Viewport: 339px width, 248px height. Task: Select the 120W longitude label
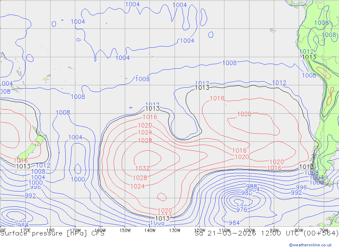point(200,230)
